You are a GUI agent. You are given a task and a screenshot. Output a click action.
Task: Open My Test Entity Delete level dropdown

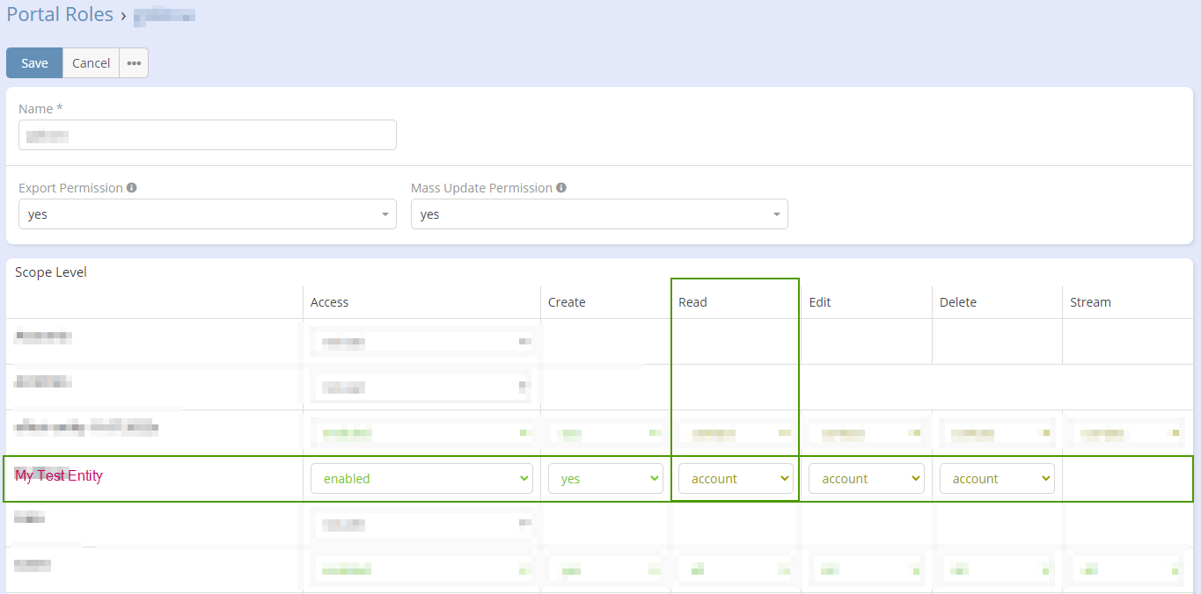[x=996, y=479]
